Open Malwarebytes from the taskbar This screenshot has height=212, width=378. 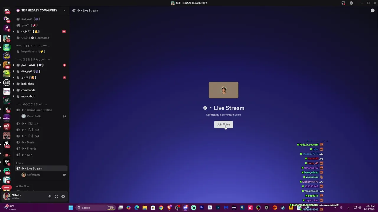pyautogui.click(x=226, y=208)
